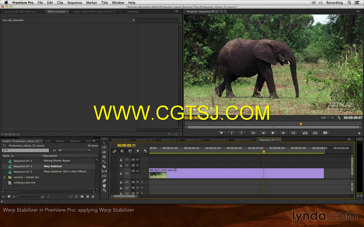Open the Sequence menu
364x227 pixels.
(x=75, y=3)
